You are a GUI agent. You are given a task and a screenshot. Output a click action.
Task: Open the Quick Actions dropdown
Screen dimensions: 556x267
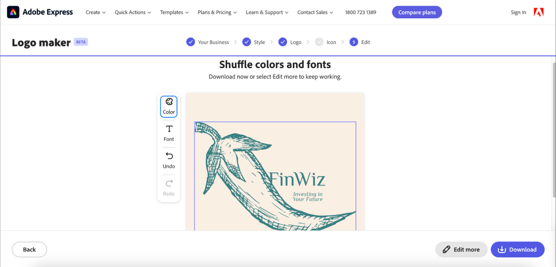pos(133,12)
